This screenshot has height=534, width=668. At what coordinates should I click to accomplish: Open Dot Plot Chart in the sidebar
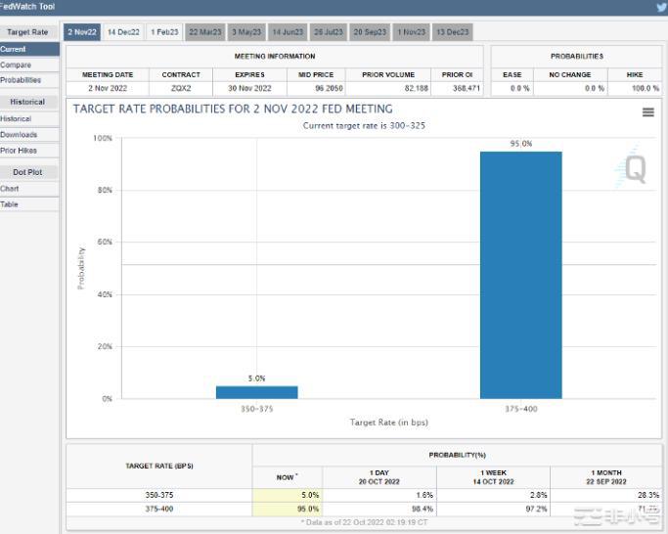click(x=10, y=189)
